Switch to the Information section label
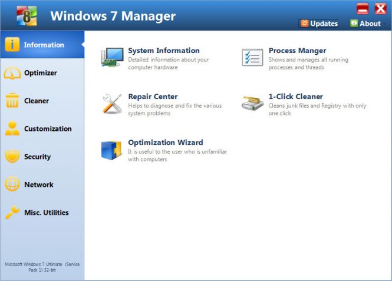 [44, 45]
